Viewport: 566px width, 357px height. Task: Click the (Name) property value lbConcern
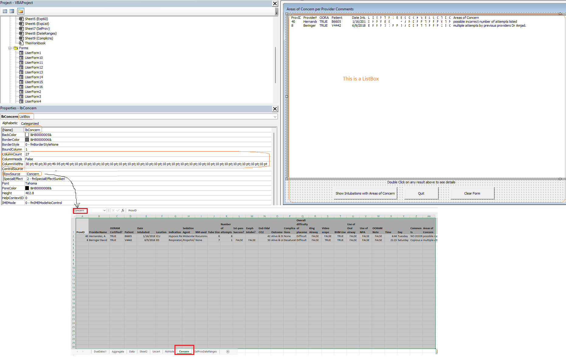pyautogui.click(x=33, y=130)
